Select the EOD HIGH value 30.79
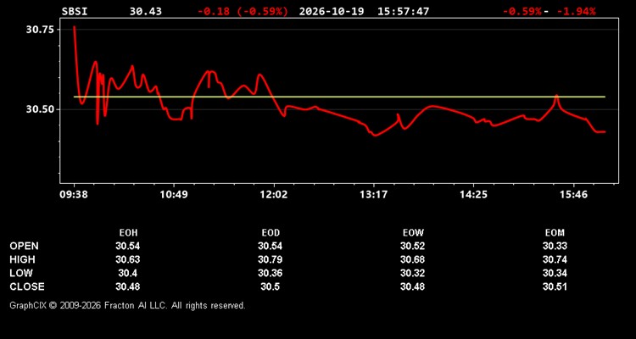The height and width of the screenshot is (339, 636). (x=271, y=259)
